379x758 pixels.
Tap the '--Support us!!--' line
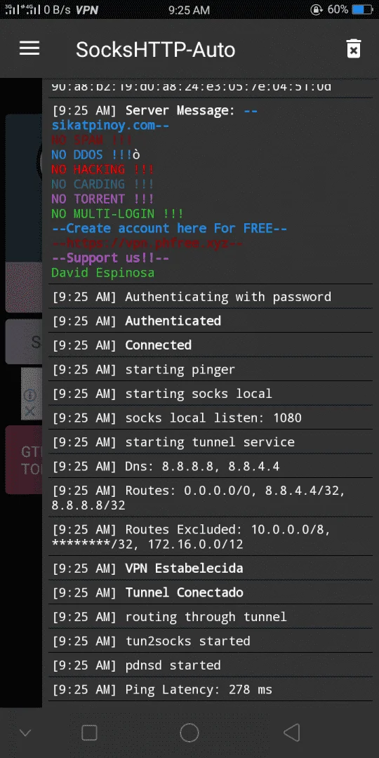110,258
